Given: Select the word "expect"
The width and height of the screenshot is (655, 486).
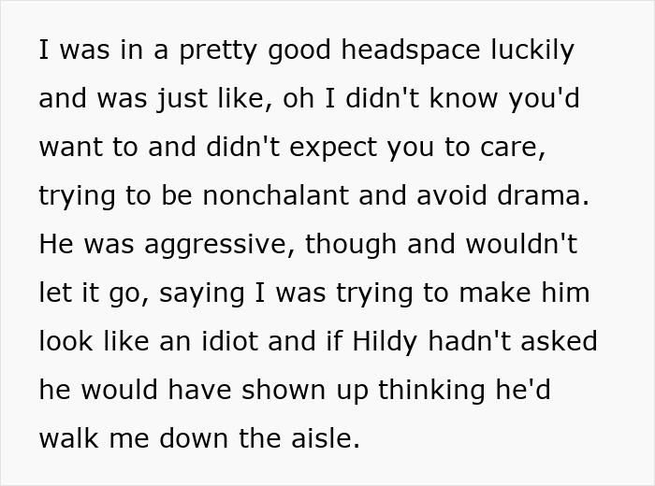Looking at the screenshot, I should 333,148.
